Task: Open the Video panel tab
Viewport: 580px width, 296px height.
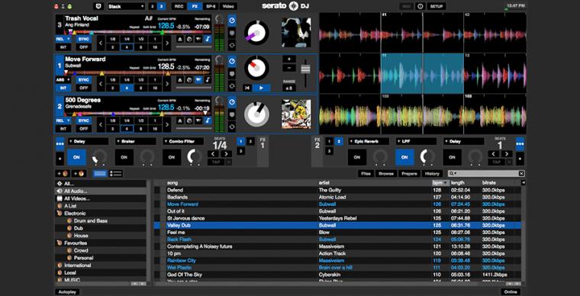Action: [x=228, y=6]
